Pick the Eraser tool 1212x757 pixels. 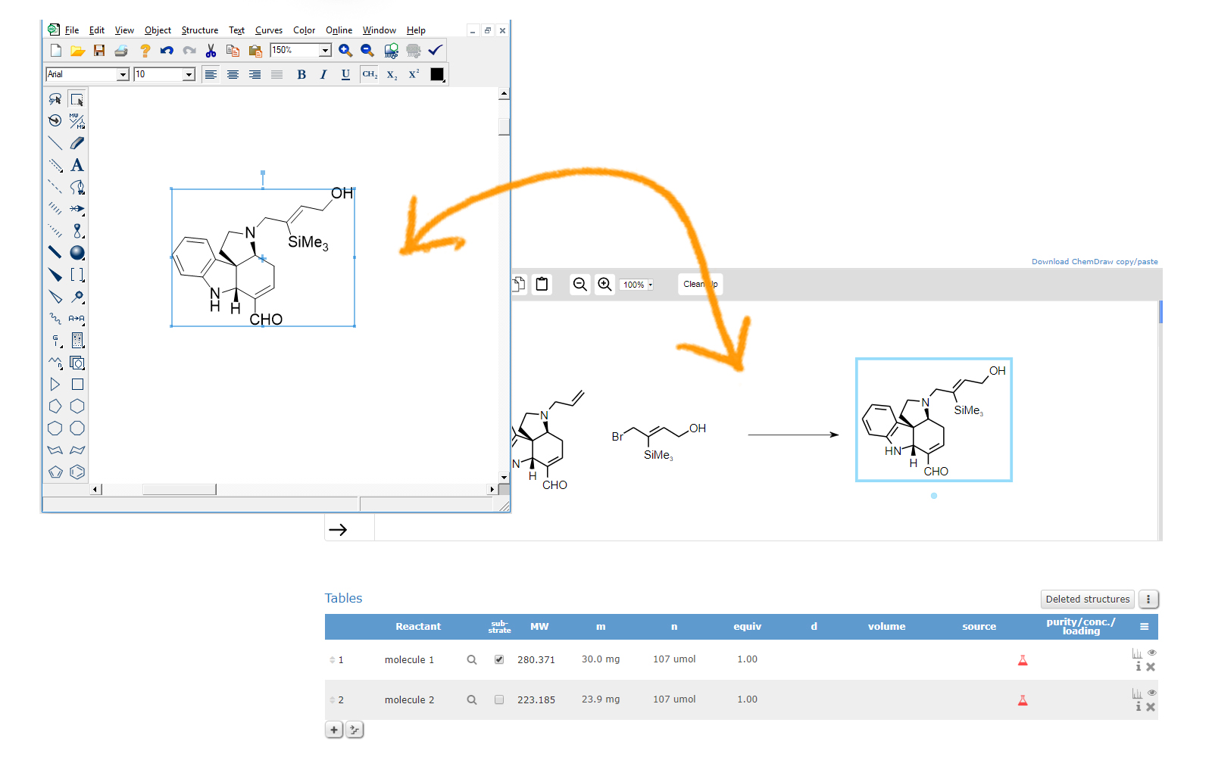77,143
